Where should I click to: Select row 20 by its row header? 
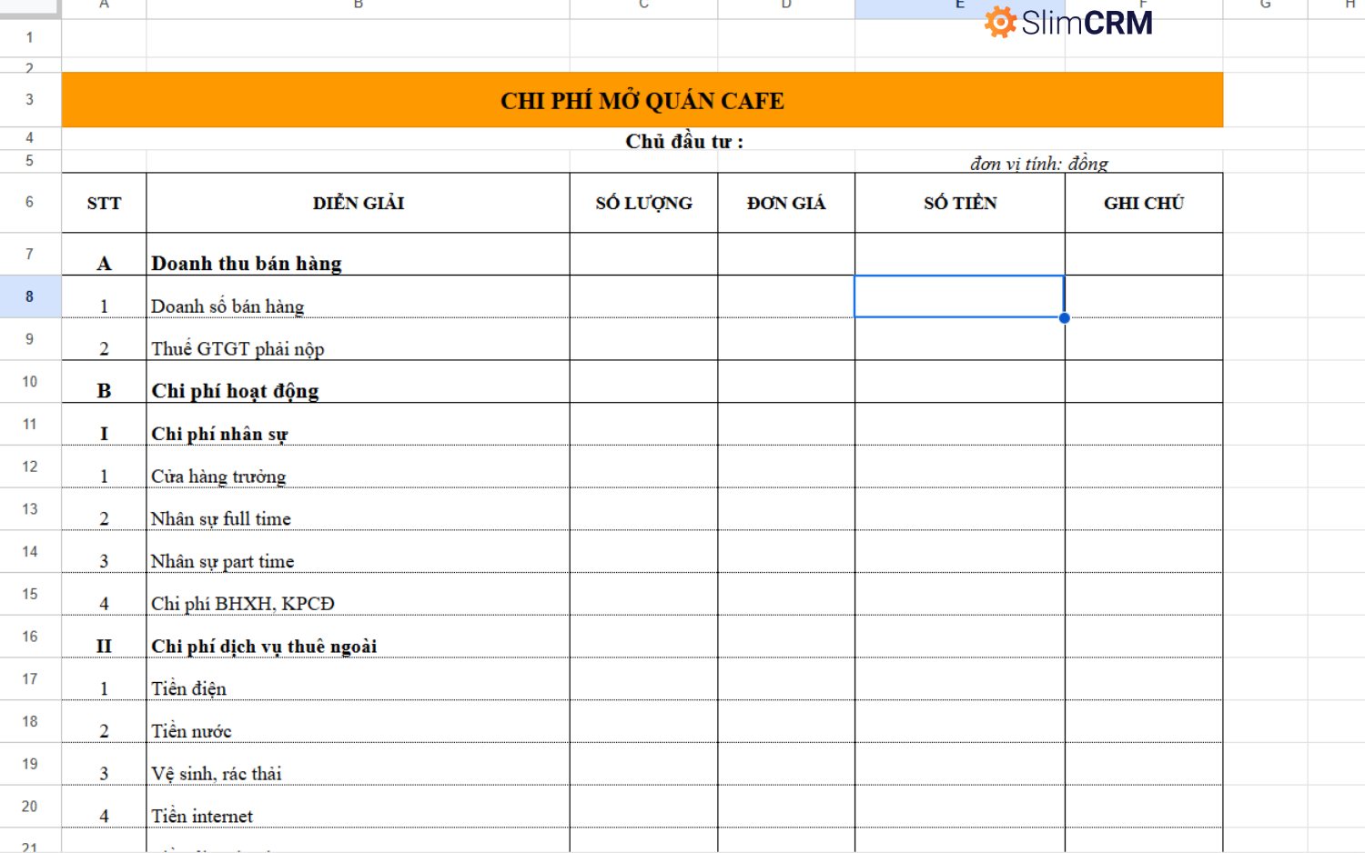(30, 807)
